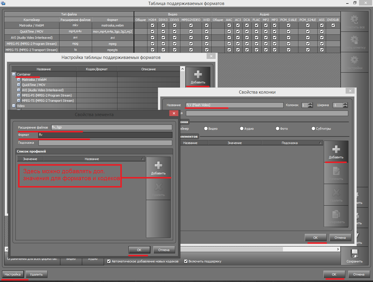373x282 pixels.
Task: Expand the AVI (Audio Video Interleaved) node
Action: 19,90
